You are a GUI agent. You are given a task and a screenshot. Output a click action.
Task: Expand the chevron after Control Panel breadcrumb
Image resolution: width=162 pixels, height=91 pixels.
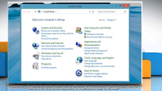pyautogui.click(x=56, y=12)
